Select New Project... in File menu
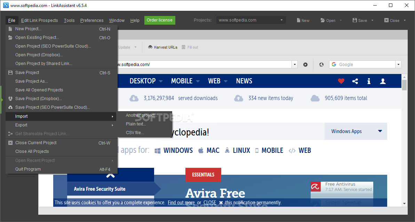 pyautogui.click(x=62, y=29)
